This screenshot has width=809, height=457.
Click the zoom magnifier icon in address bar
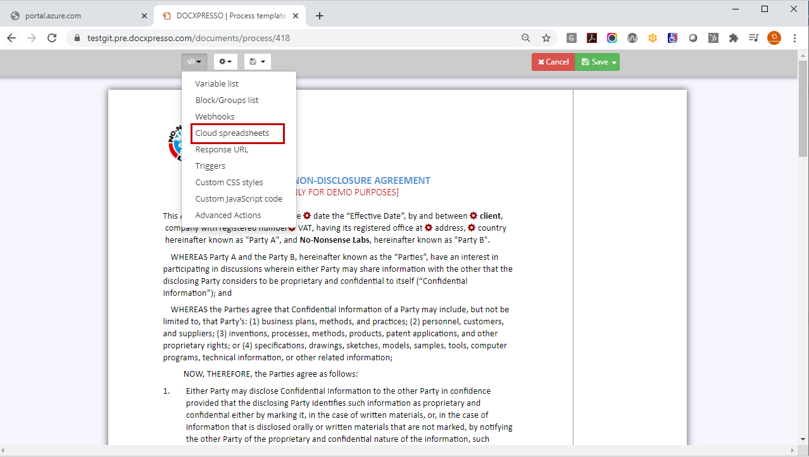point(526,38)
